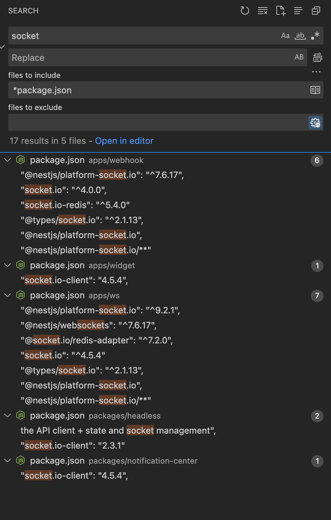Refresh the search results
Viewport: 331px width, 520px height.
coord(245,11)
